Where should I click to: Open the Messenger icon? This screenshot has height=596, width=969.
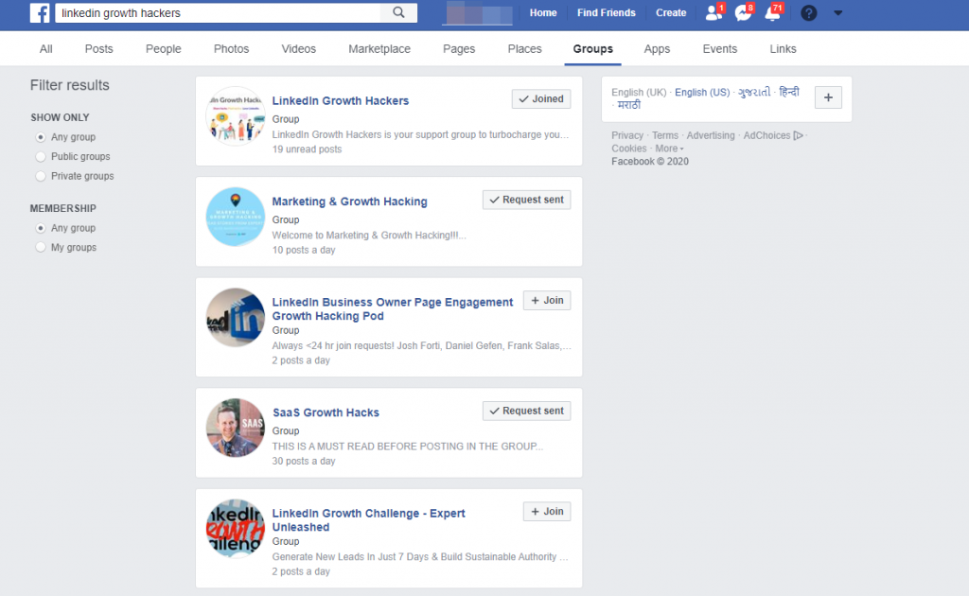click(744, 12)
